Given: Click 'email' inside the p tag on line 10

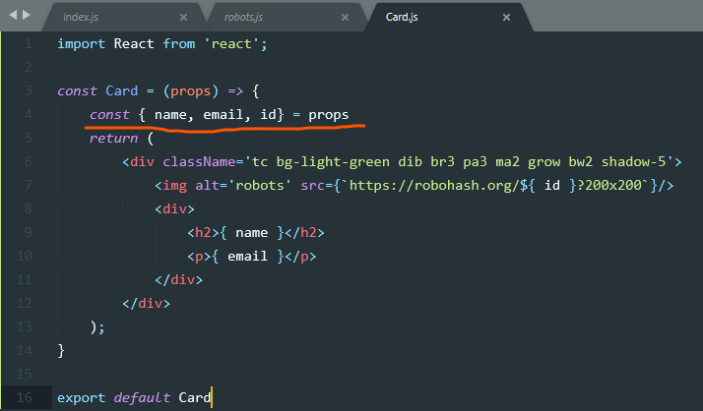Looking at the screenshot, I should (247, 256).
